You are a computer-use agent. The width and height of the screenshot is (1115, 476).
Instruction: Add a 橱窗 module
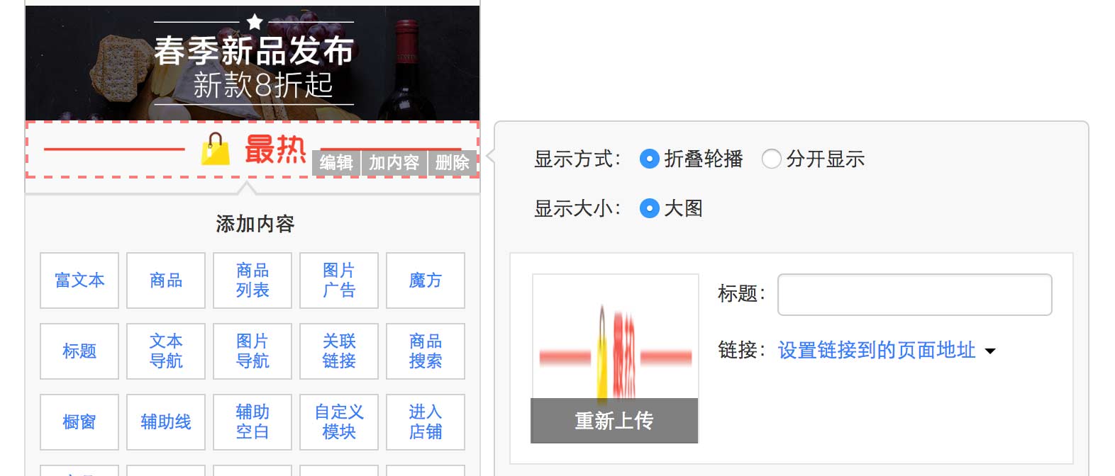point(79,422)
